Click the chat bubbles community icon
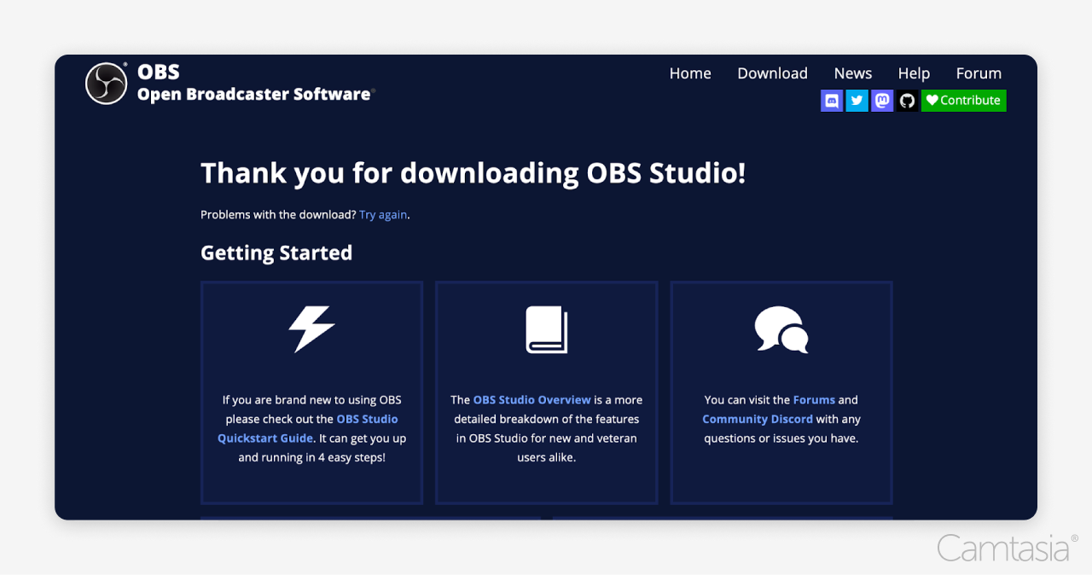 point(781,328)
